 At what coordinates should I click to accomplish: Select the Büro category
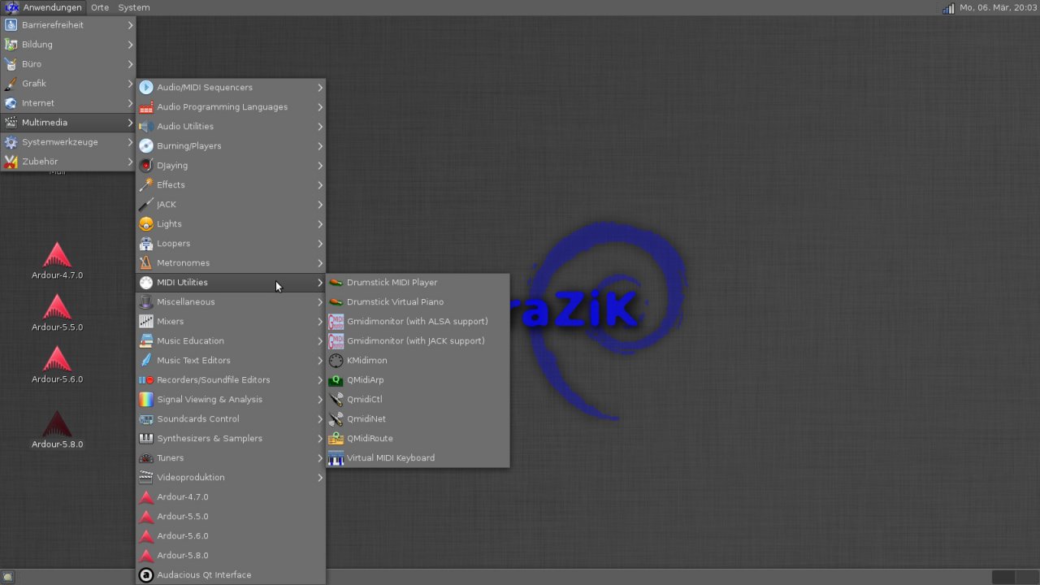tap(68, 64)
